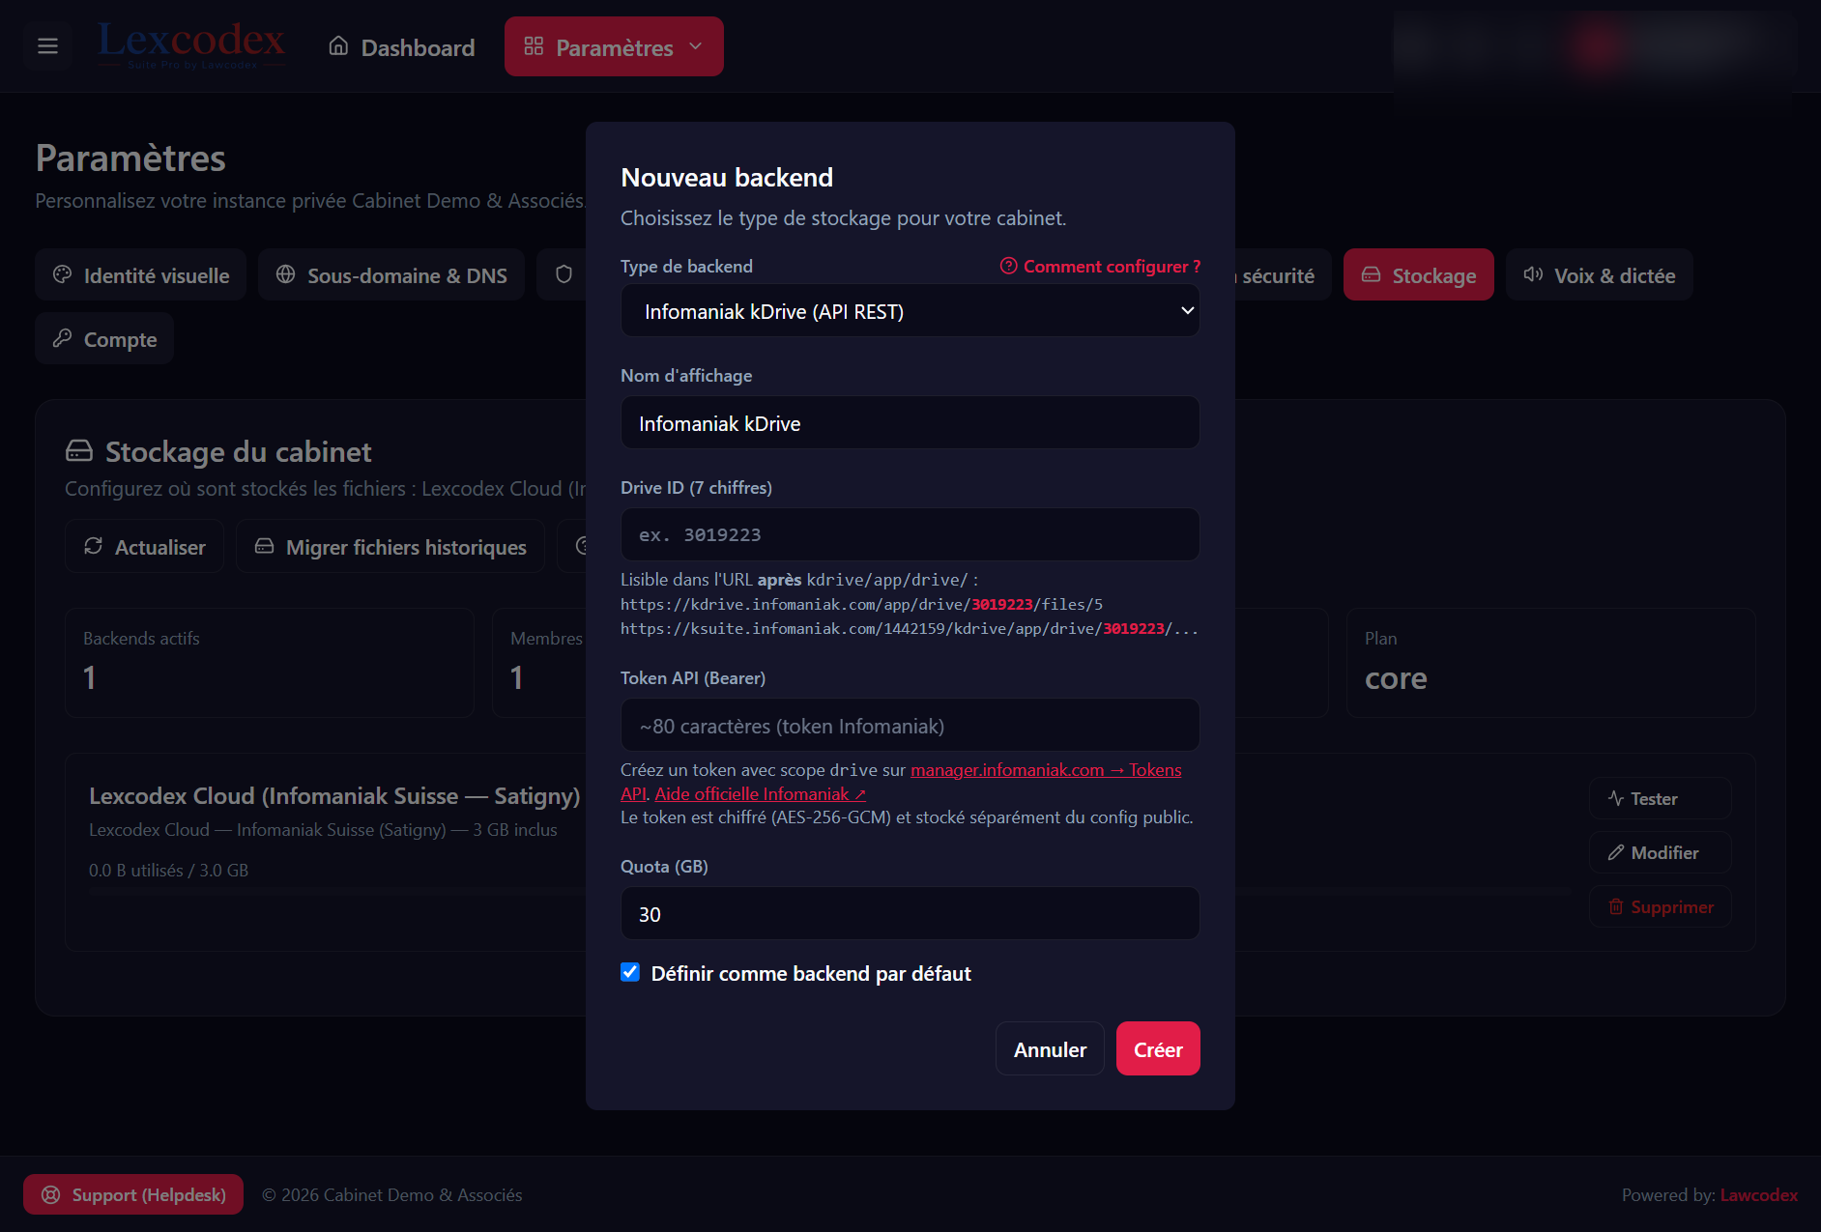Click the lifebuoy icon on Support button
The image size is (1821, 1232).
[51, 1195]
